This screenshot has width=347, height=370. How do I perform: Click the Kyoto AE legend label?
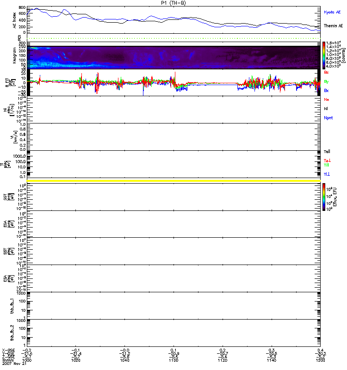pyautogui.click(x=333, y=12)
